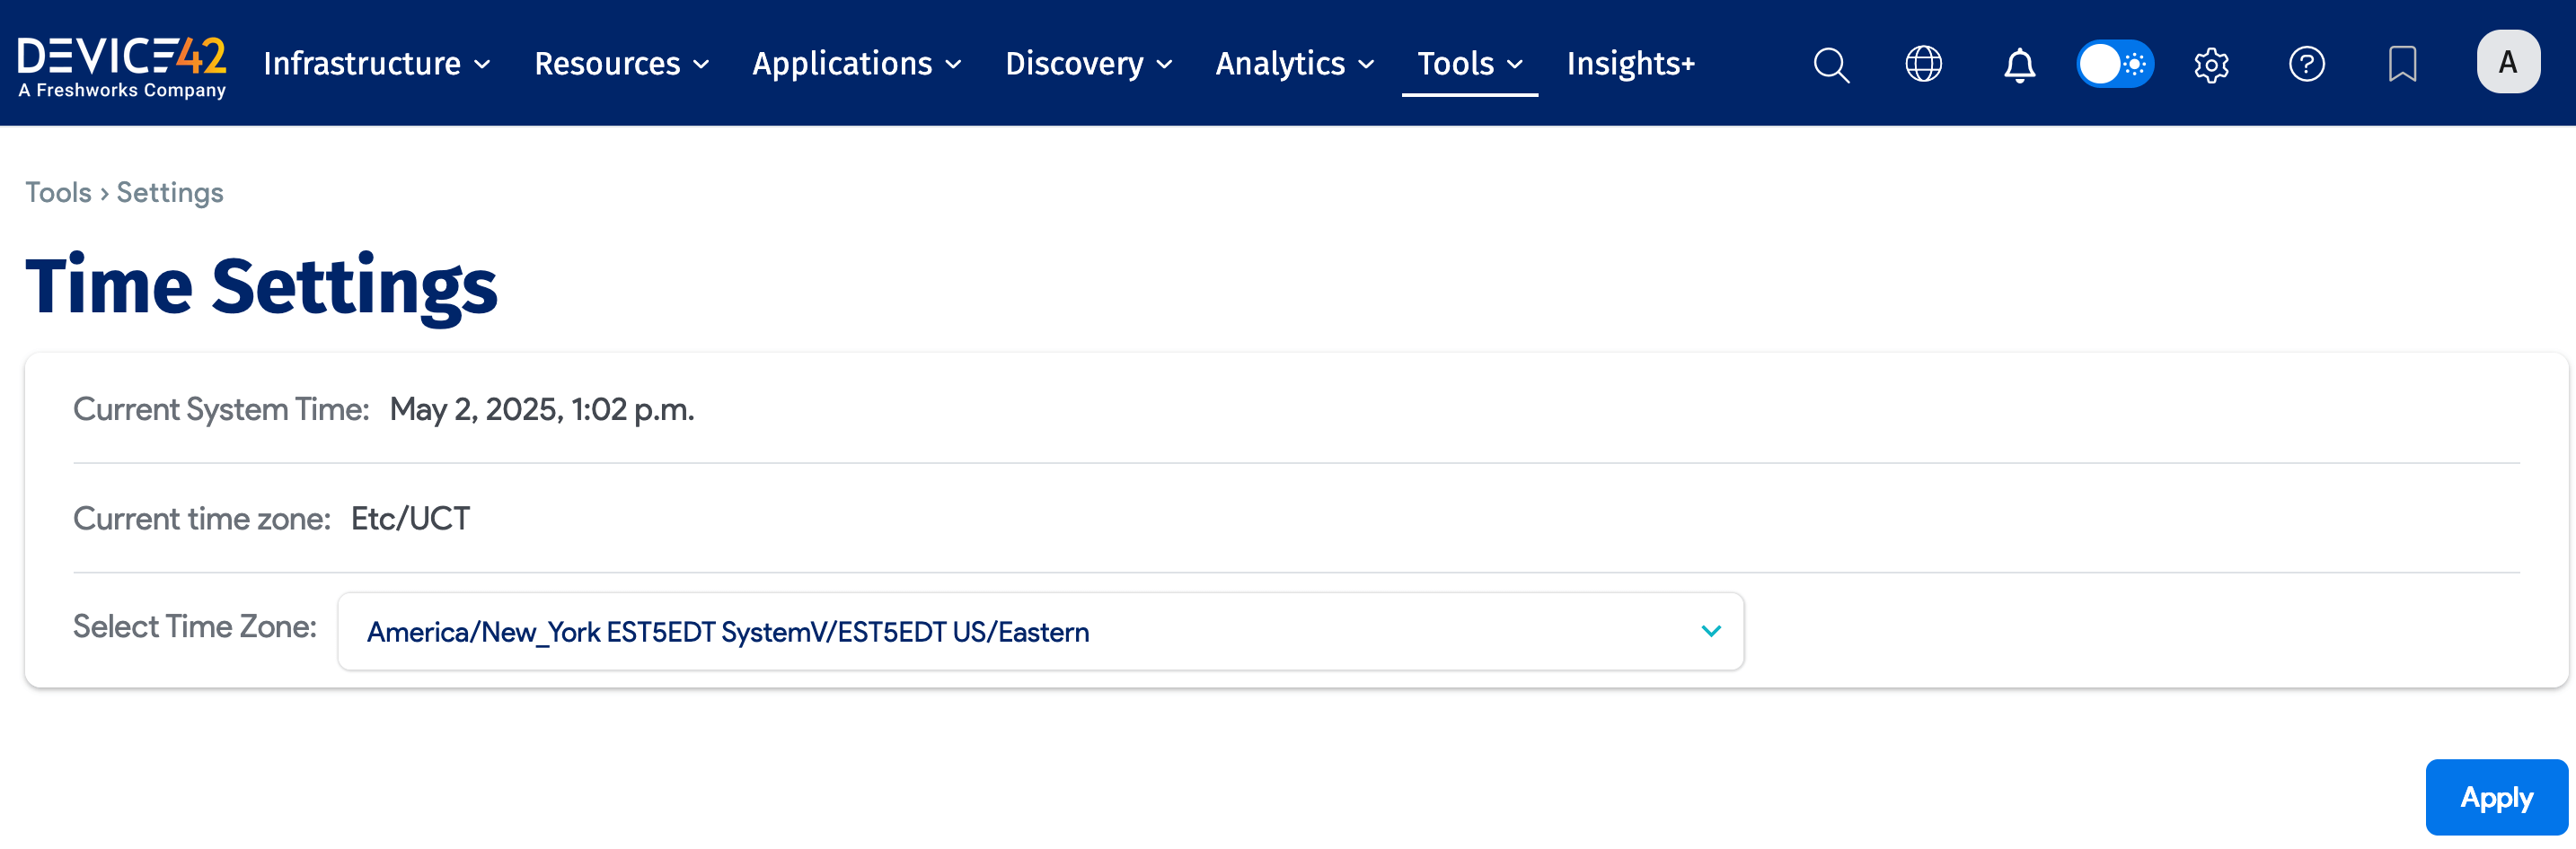The height and width of the screenshot is (849, 2576).
Task: Open the Tools menu
Action: (1470, 64)
